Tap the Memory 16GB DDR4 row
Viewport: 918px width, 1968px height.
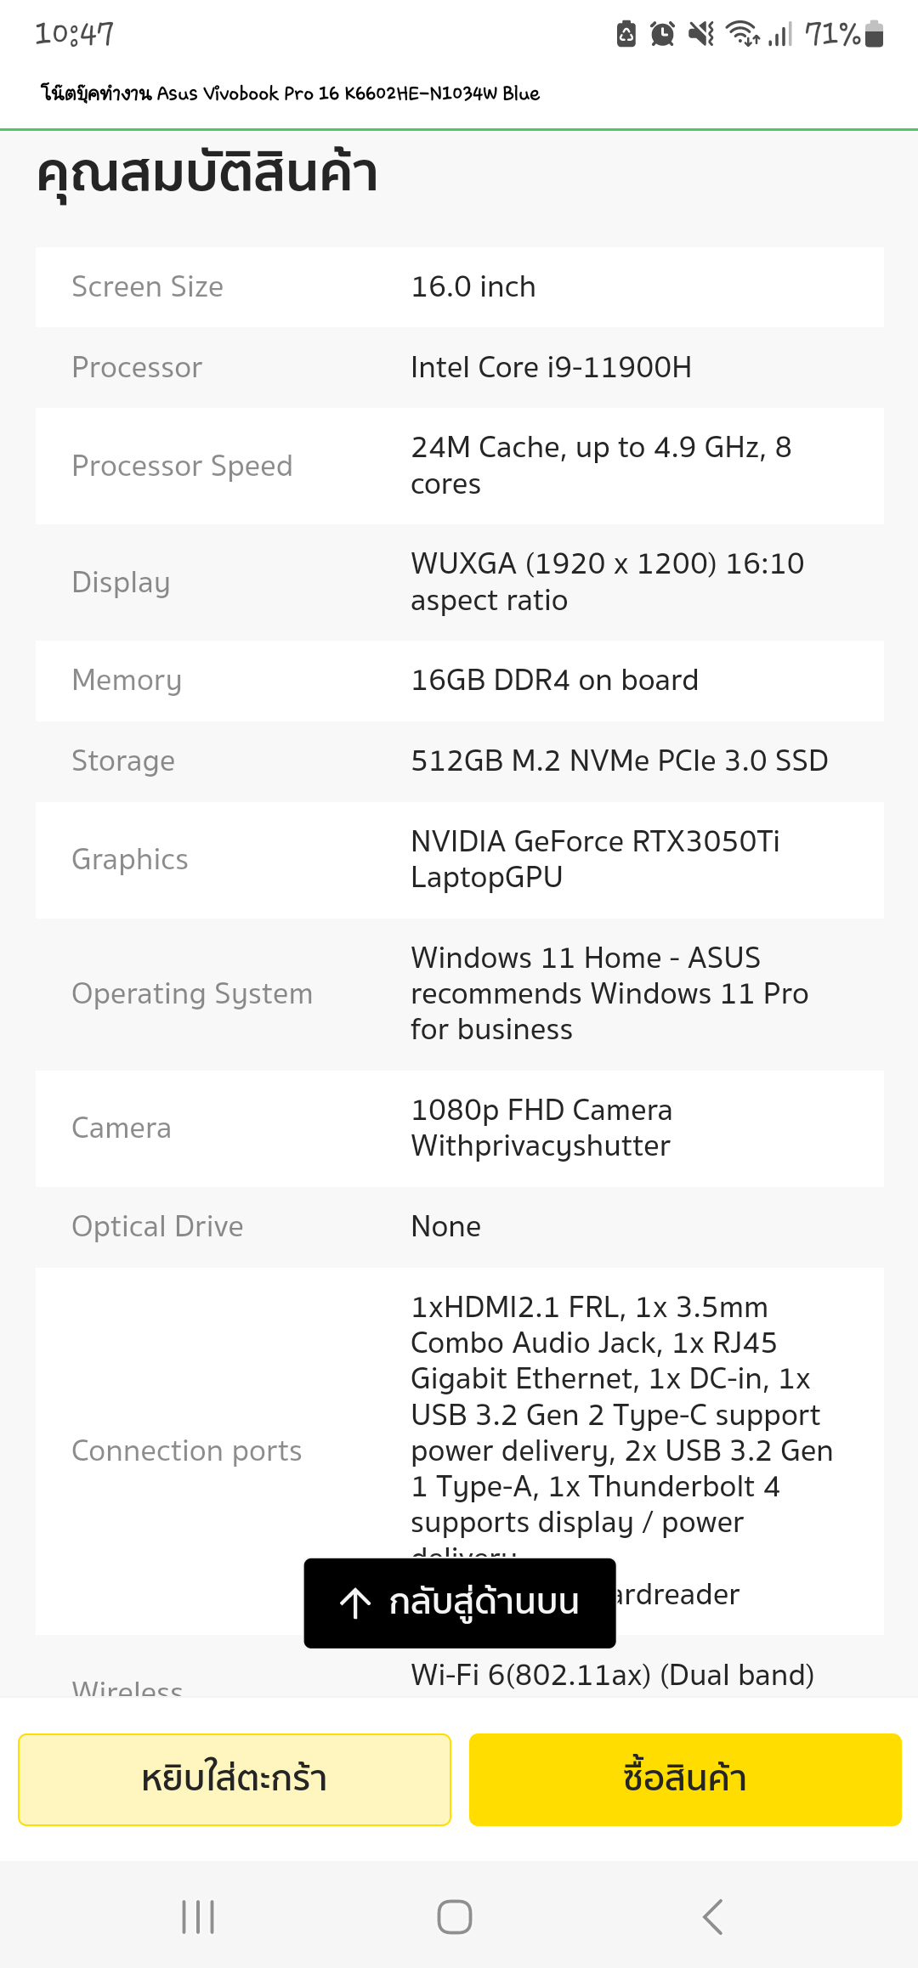(460, 681)
